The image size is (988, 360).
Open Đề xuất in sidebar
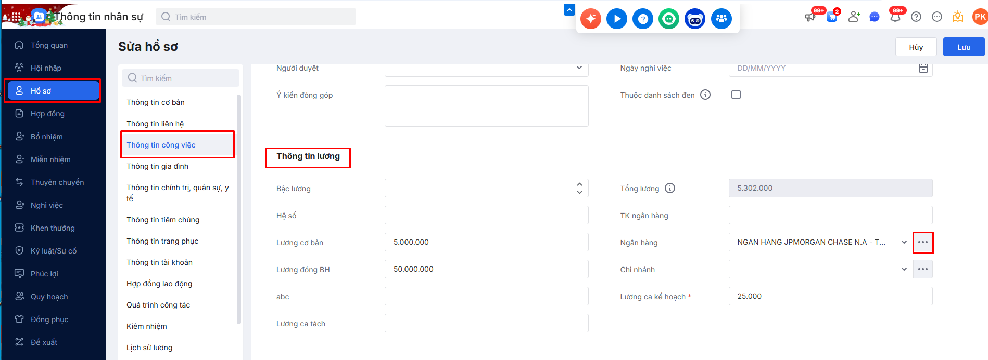(x=55, y=342)
